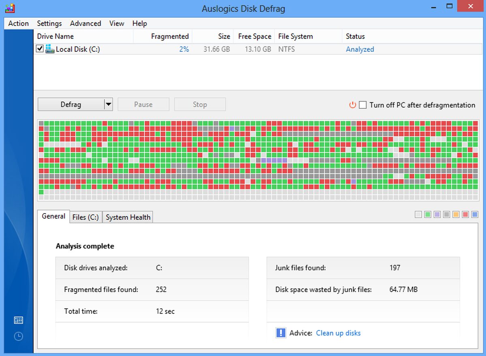Click the green legend color swatch
This screenshot has height=356, width=486.
coord(428,214)
